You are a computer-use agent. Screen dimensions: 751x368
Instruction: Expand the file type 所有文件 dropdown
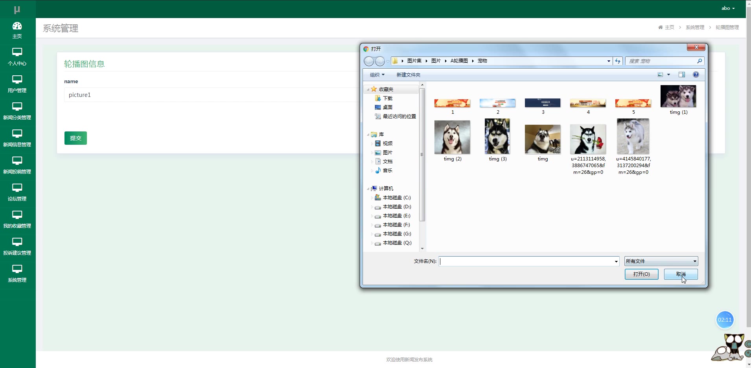(x=661, y=261)
